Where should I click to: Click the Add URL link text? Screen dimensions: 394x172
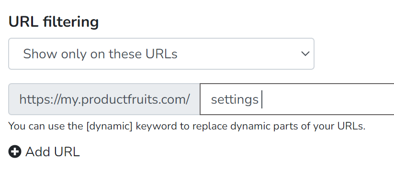53,151
